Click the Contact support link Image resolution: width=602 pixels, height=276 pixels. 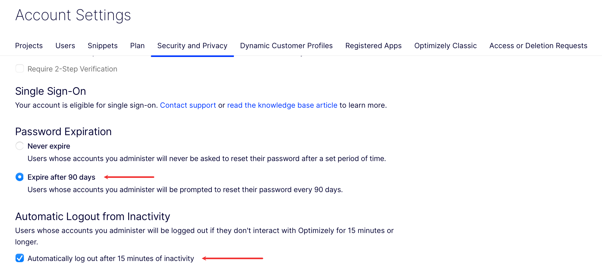click(x=188, y=105)
